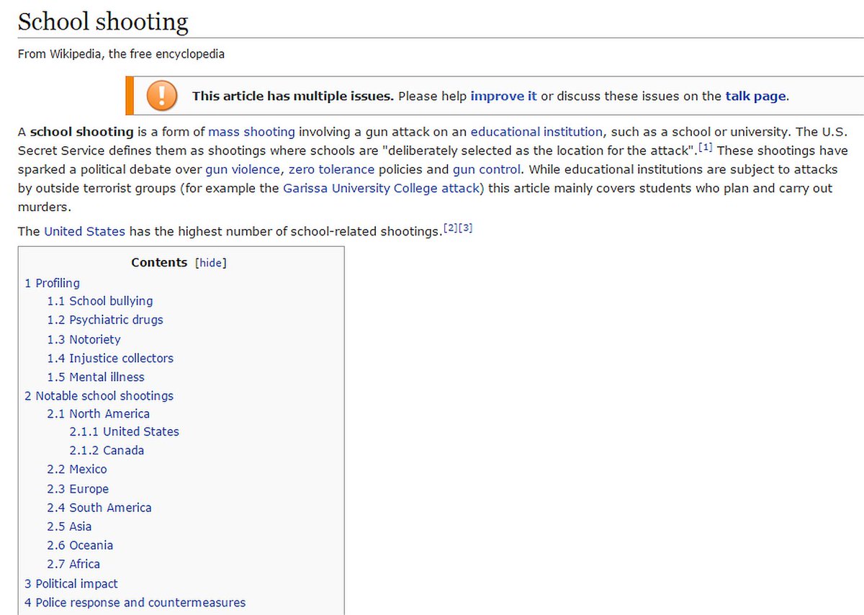
Task: Follow the 'gun control' link
Action: pyautogui.click(x=486, y=170)
